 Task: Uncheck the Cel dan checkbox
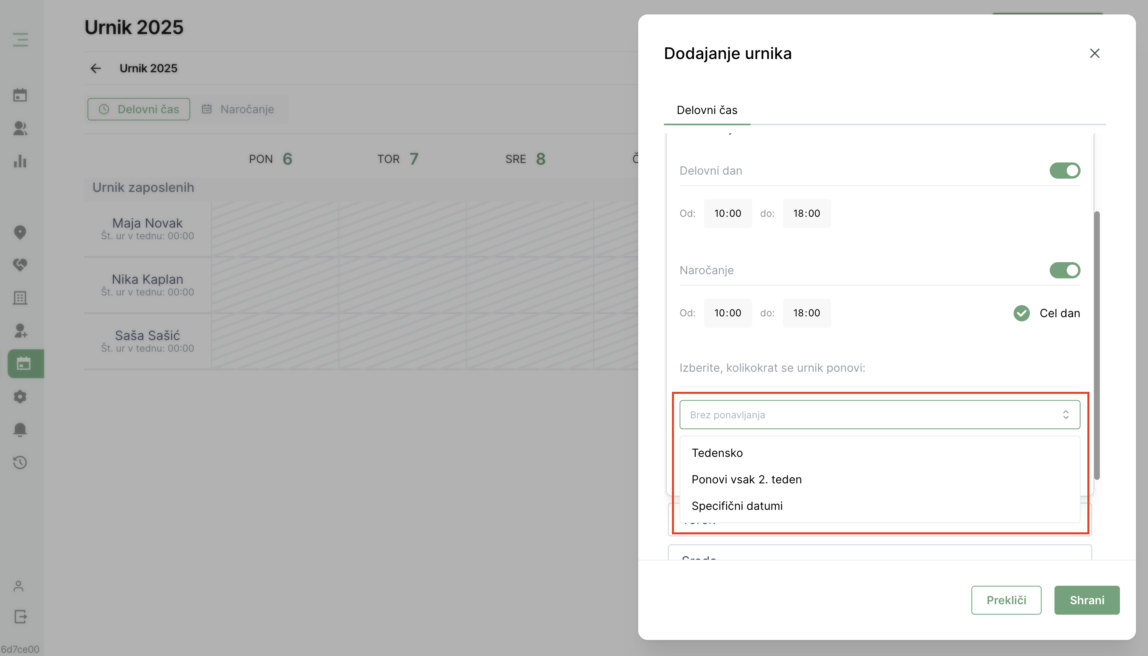pos(1022,313)
